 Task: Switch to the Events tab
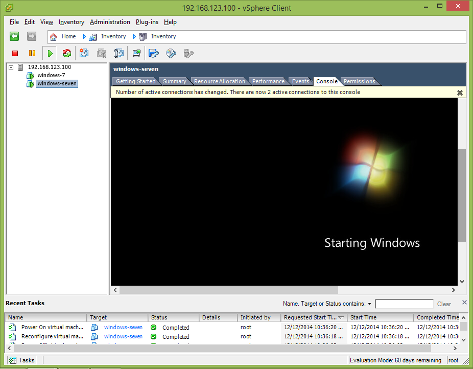[x=300, y=81]
